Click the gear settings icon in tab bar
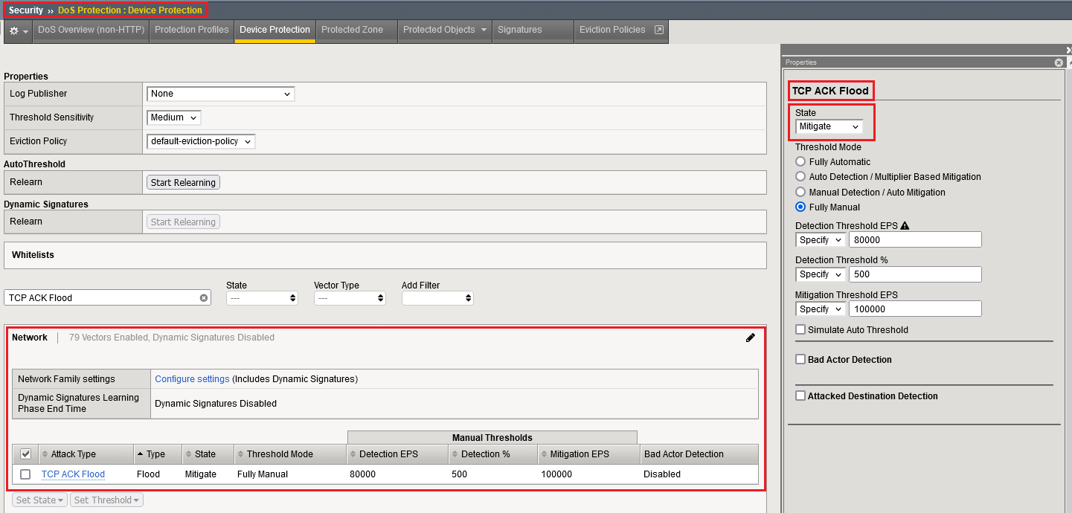Image resolution: width=1072 pixels, height=513 pixels. pyautogui.click(x=14, y=30)
